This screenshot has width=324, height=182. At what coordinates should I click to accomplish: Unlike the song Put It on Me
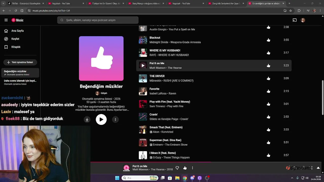(x=269, y=65)
